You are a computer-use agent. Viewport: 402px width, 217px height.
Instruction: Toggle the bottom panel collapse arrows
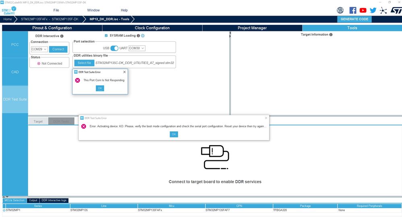(5, 197)
